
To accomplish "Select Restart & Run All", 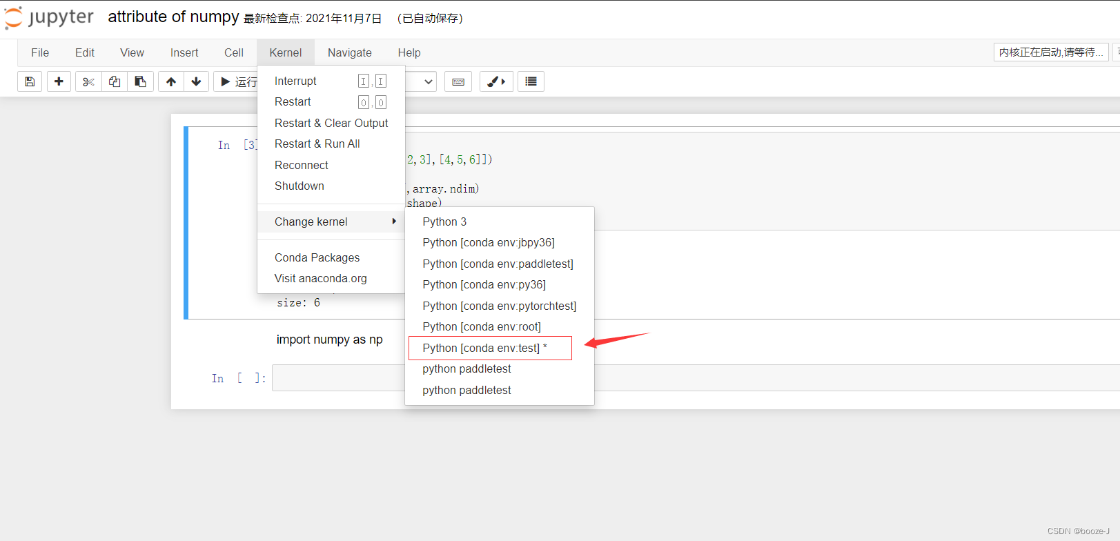I will [331, 144].
